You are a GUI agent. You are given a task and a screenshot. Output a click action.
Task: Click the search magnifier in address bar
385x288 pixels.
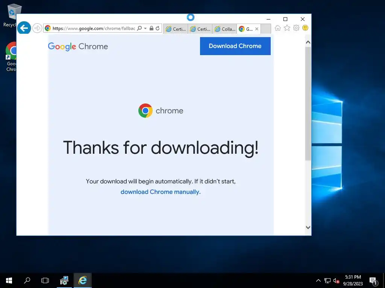[x=139, y=28]
